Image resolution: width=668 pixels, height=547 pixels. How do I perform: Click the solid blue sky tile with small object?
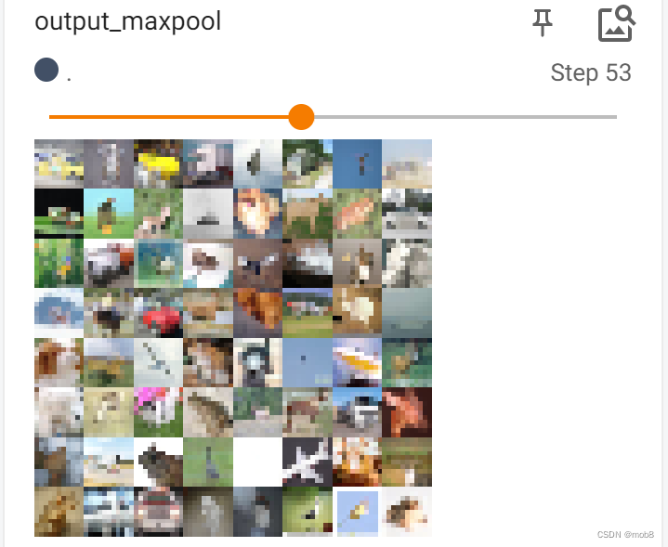pos(357,164)
